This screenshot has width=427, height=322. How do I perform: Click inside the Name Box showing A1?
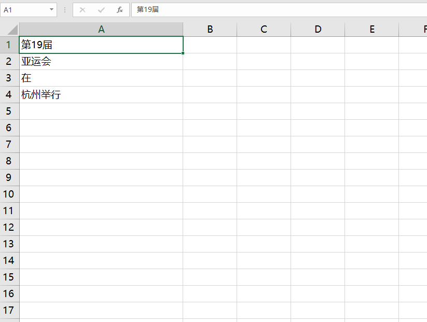click(x=23, y=10)
